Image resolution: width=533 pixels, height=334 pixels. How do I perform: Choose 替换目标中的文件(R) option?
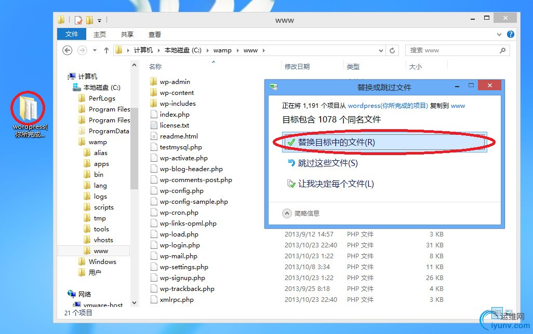click(384, 142)
